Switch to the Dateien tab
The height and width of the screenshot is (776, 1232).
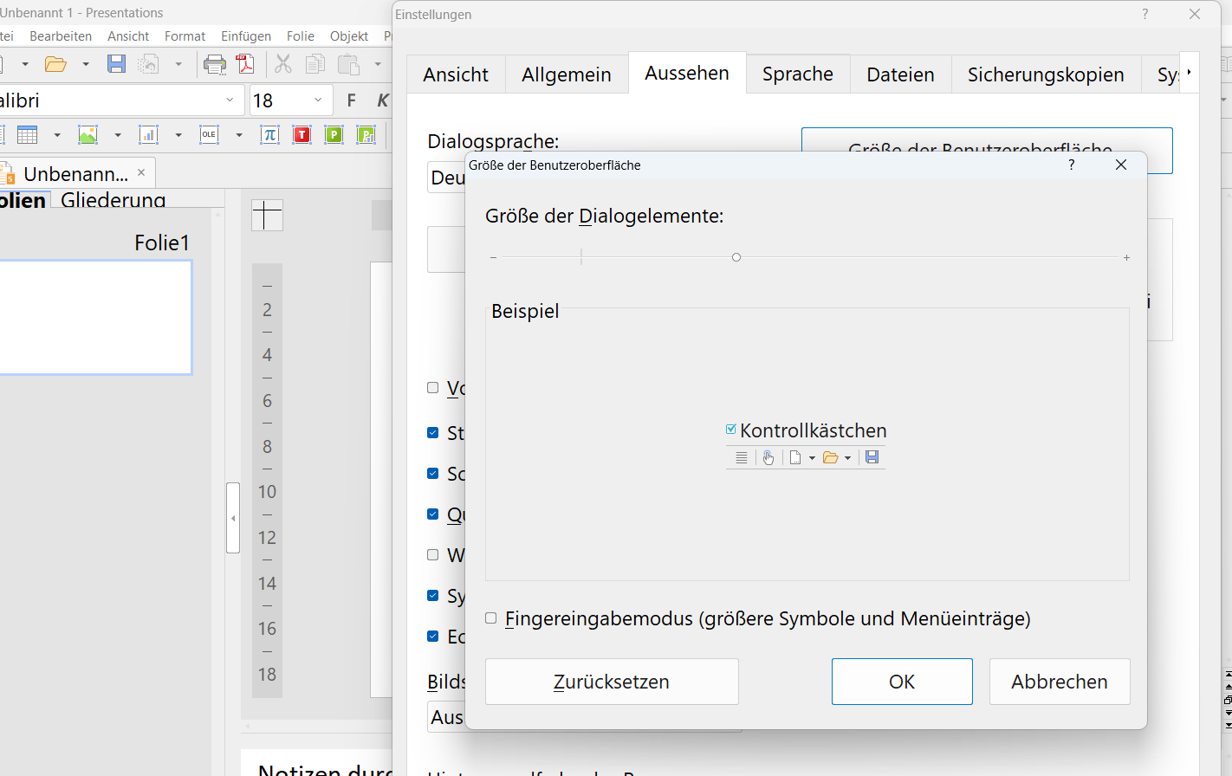(900, 74)
